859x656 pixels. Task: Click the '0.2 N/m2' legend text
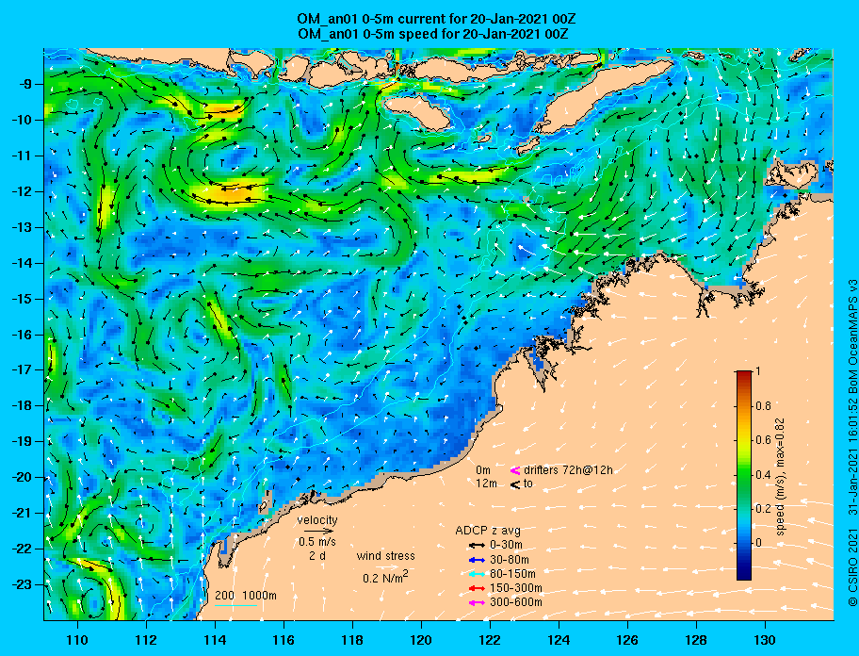point(385,577)
